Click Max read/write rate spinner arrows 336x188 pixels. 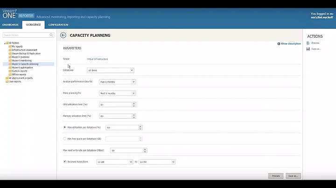(145, 151)
